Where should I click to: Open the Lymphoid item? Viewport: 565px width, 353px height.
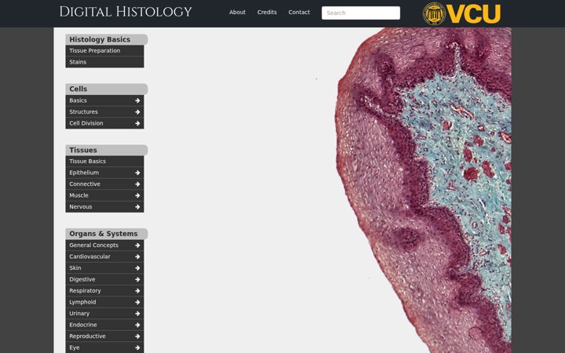(104, 302)
